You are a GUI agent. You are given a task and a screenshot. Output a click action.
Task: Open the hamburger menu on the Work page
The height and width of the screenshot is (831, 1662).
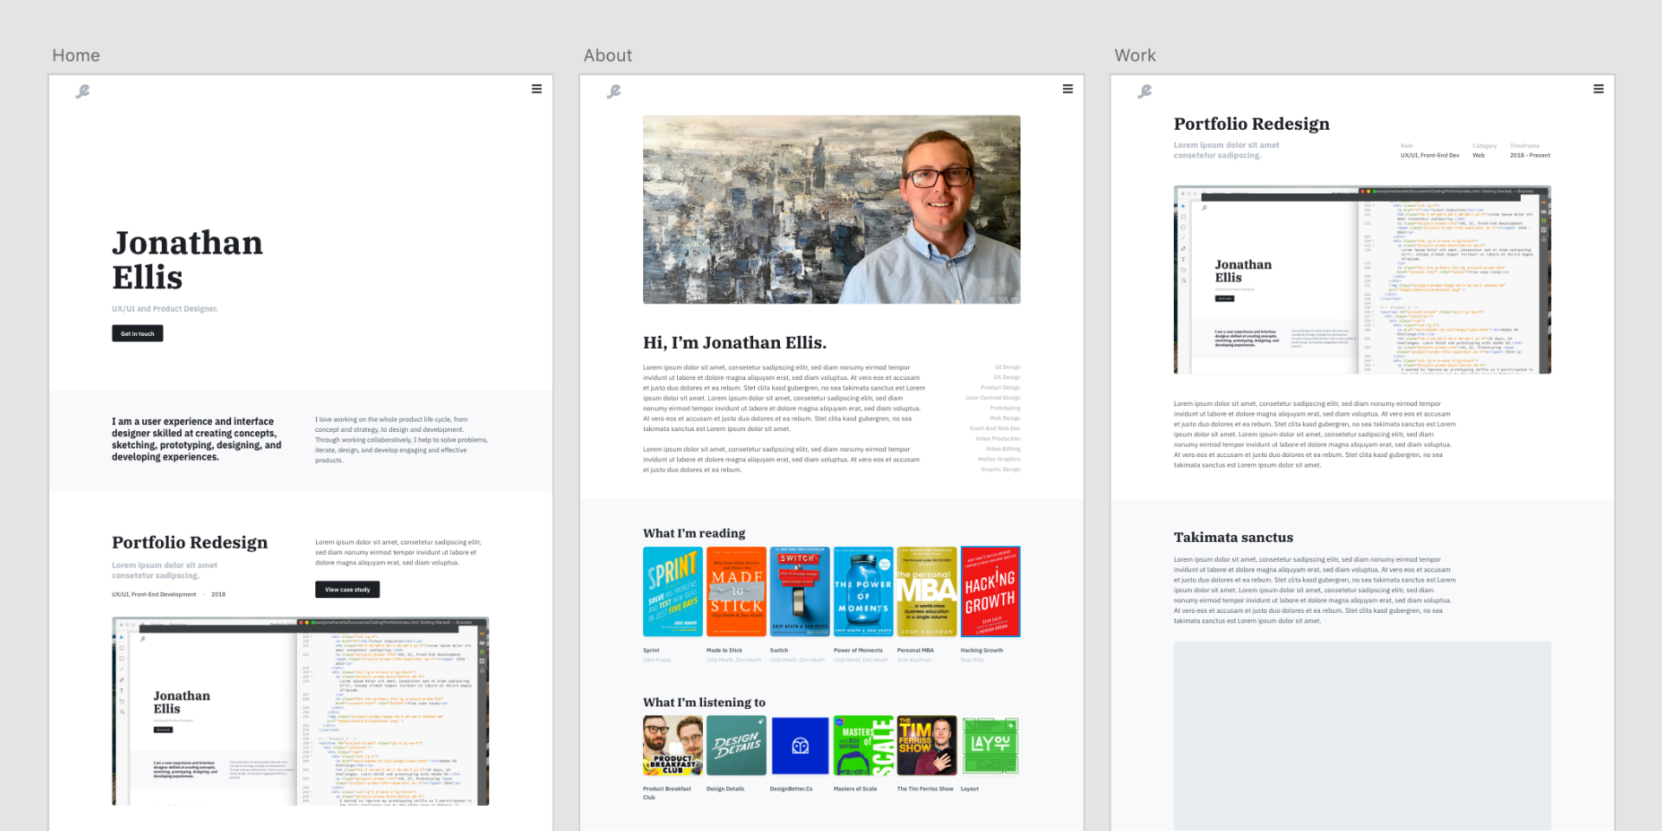1599,88
